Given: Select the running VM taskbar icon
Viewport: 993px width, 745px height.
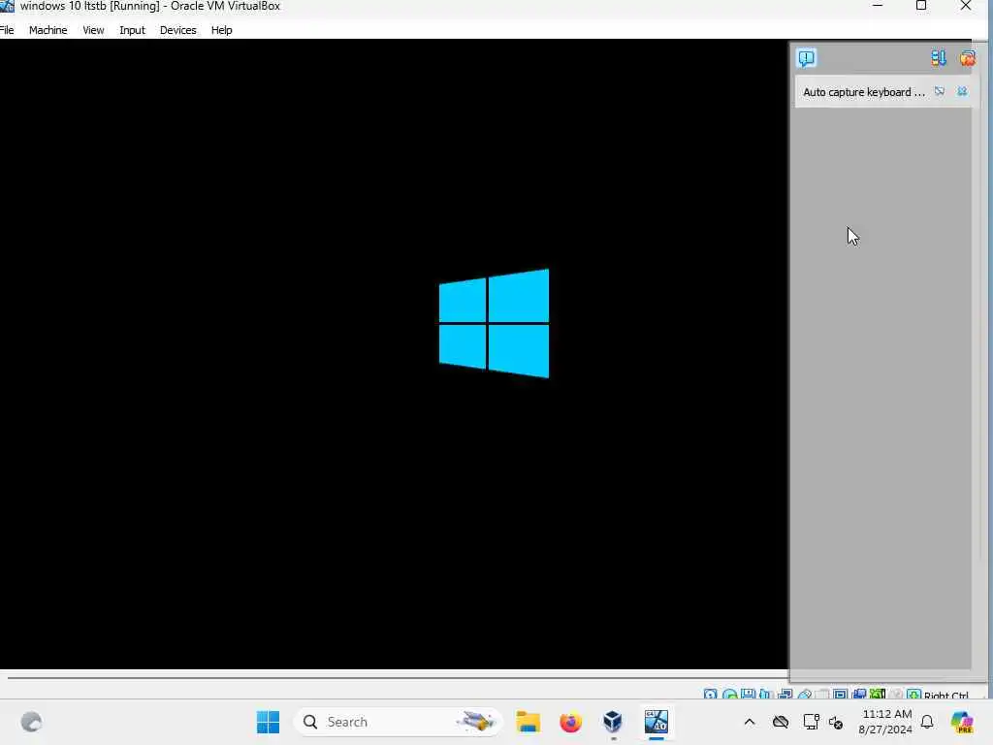Looking at the screenshot, I should 657,722.
